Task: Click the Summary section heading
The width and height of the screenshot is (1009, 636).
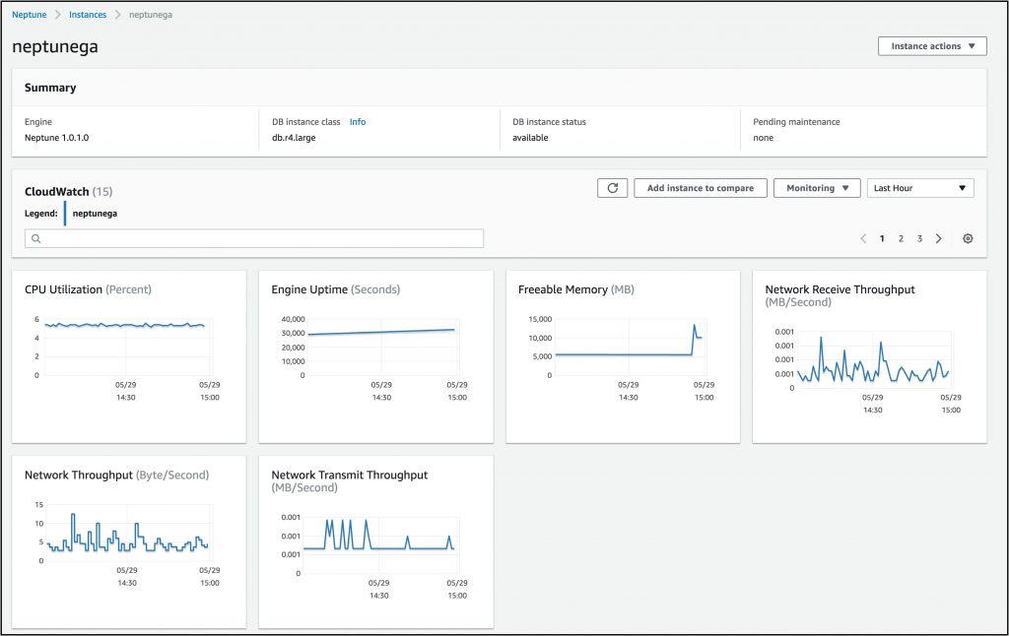Action: point(50,88)
